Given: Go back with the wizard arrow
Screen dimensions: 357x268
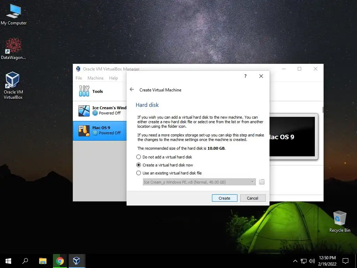Looking at the screenshot, I should click(132, 90).
